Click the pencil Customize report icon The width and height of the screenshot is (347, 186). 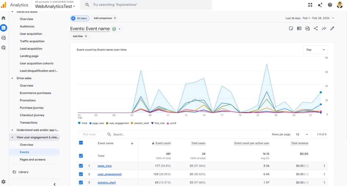[332, 29]
